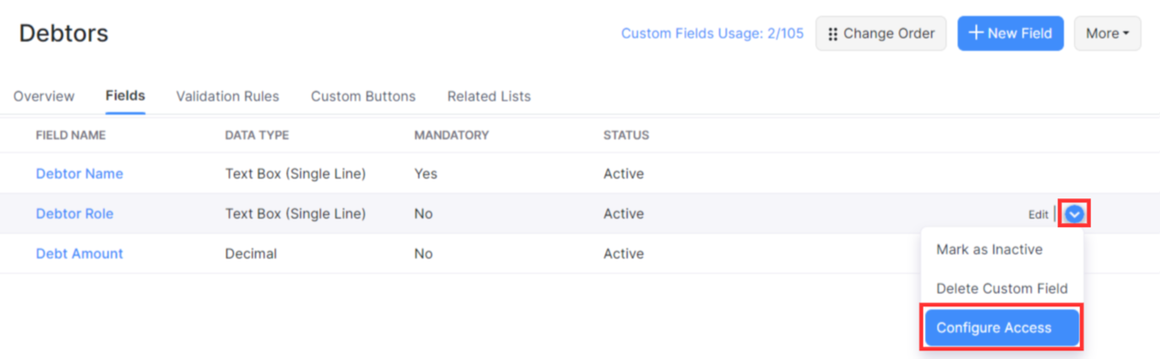
Task: Open the Validation Rules tab
Action: 227,96
